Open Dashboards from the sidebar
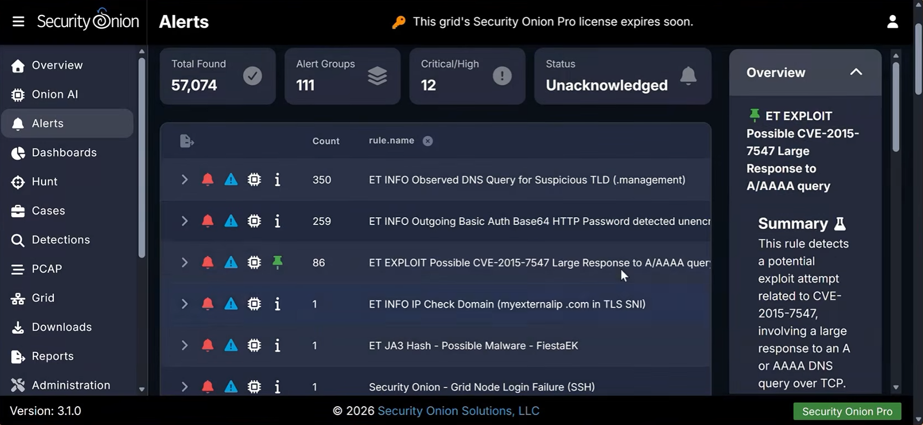Image resolution: width=923 pixels, height=425 pixels. click(67, 152)
